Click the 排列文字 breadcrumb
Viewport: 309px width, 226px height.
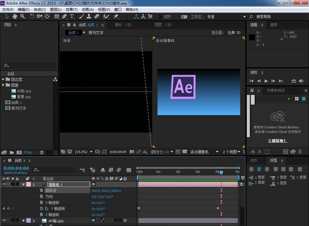96,33
